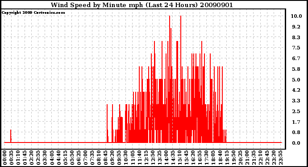Screen dimensions: 308x167
Task: Click the 04:05 time label
Action: [52, 158]
